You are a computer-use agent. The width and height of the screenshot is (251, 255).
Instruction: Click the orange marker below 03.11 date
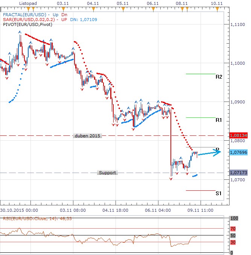tap(63, 9)
